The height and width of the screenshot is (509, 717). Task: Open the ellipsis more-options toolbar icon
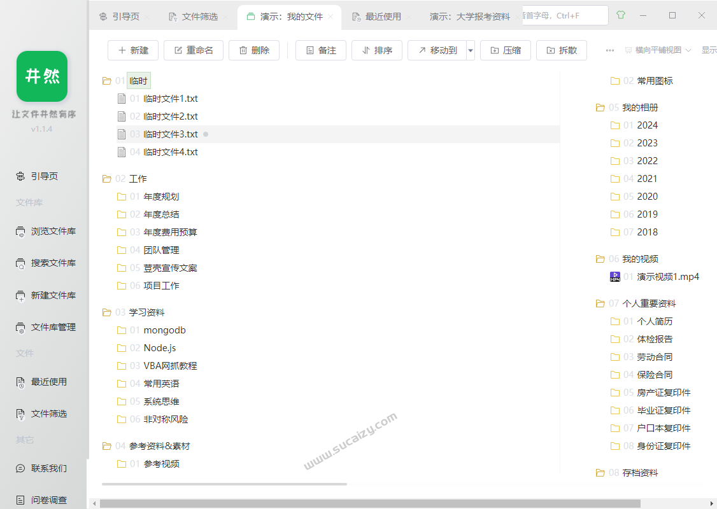tap(609, 50)
